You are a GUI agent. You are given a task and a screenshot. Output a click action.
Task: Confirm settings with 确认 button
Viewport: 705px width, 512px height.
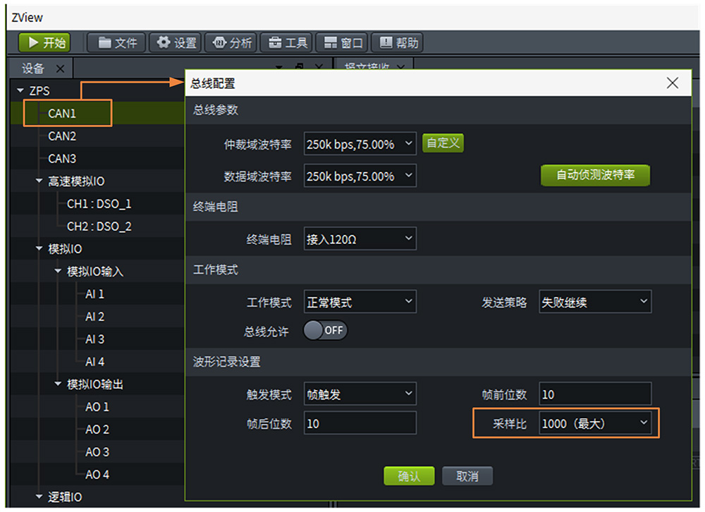[409, 476]
